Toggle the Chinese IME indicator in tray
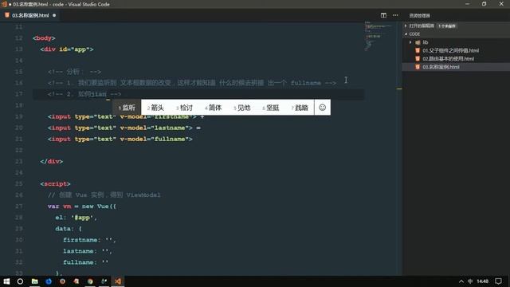510x287 pixels. click(x=470, y=281)
